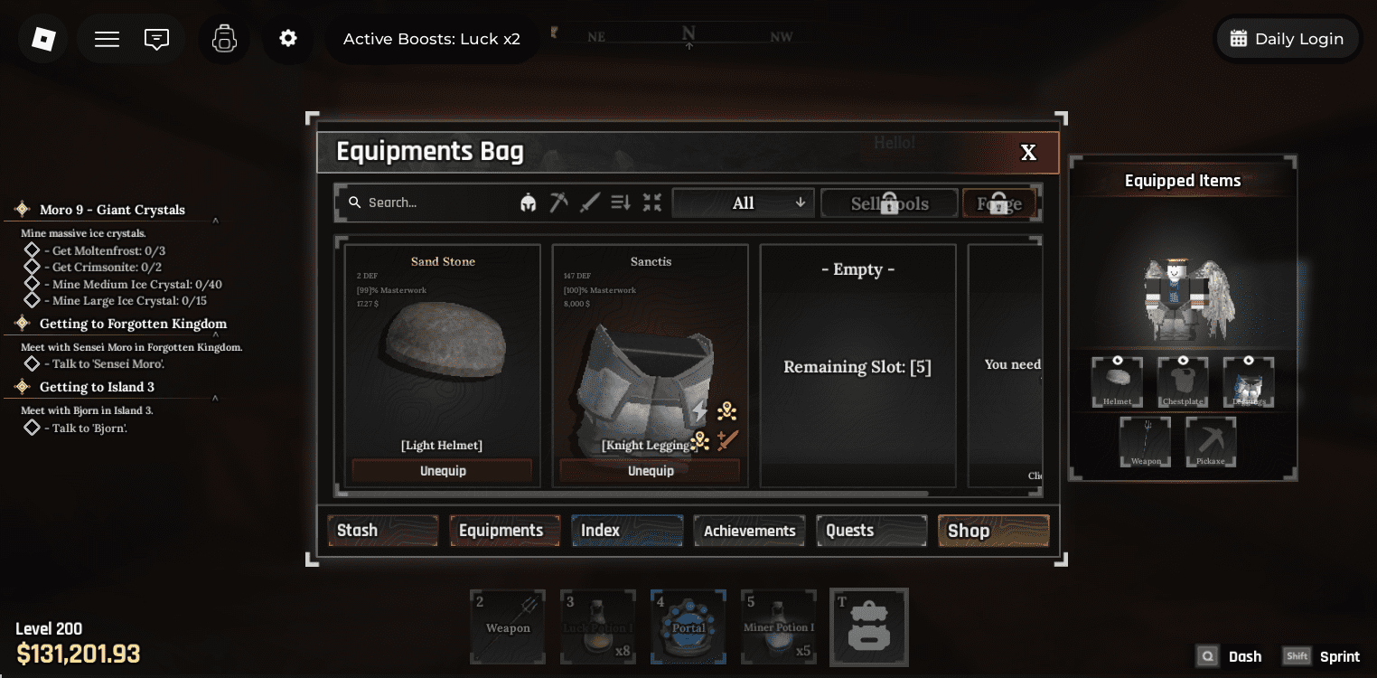
Task: Toggle visibility eye on Helmet slot
Action: pos(1118,361)
